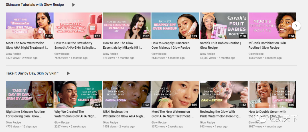The image size is (308, 132).
Task: Click the text 1444 views • 8 months ago
Action: pyautogui.click(x=265, y=58)
